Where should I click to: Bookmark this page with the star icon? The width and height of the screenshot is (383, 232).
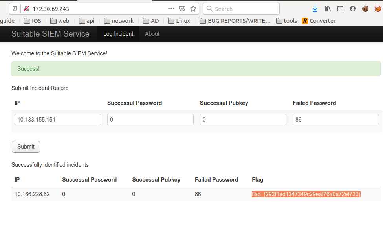[x=193, y=9]
